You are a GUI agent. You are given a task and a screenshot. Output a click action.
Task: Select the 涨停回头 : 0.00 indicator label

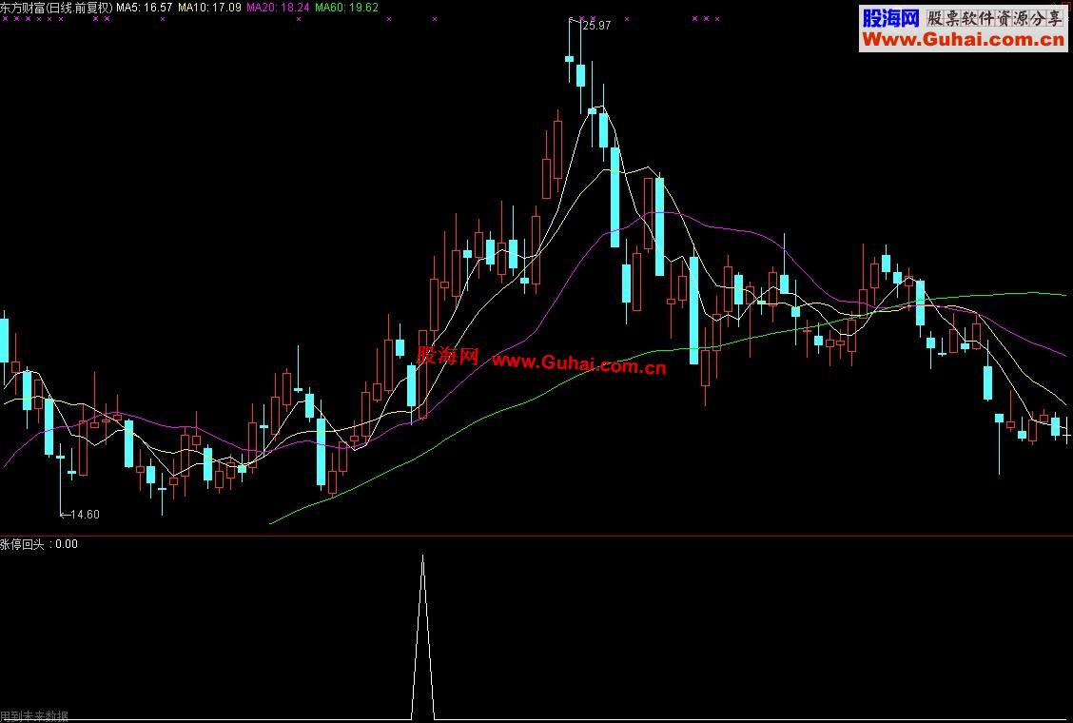click(x=39, y=544)
